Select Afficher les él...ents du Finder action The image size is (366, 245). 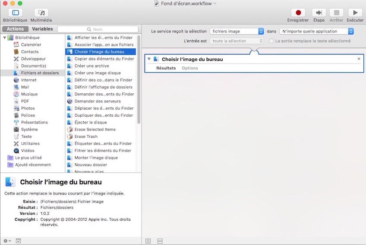click(101, 38)
